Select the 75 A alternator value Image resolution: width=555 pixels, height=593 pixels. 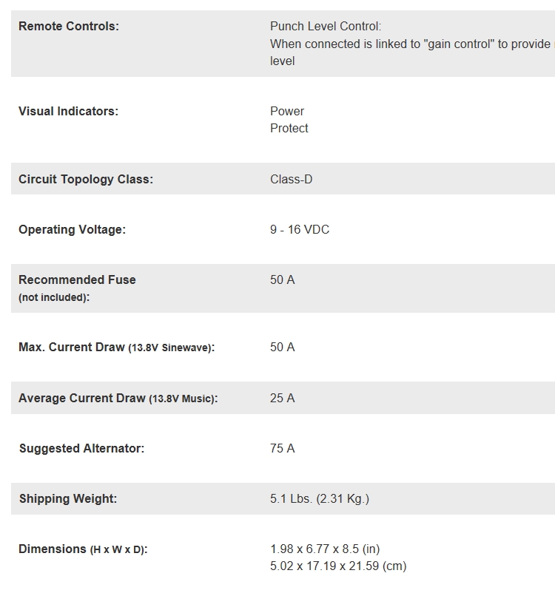pos(283,449)
